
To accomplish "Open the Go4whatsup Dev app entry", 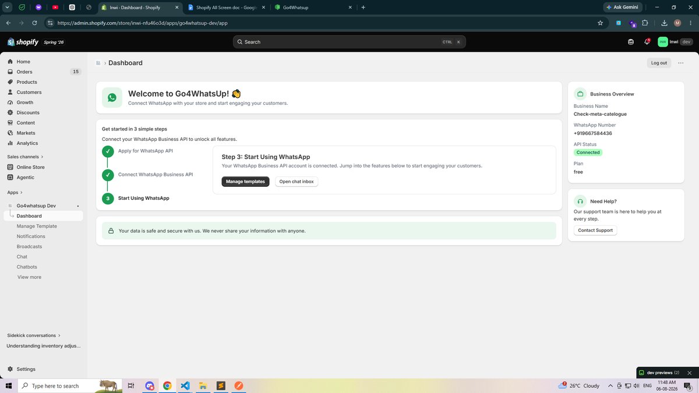I will click(x=36, y=206).
